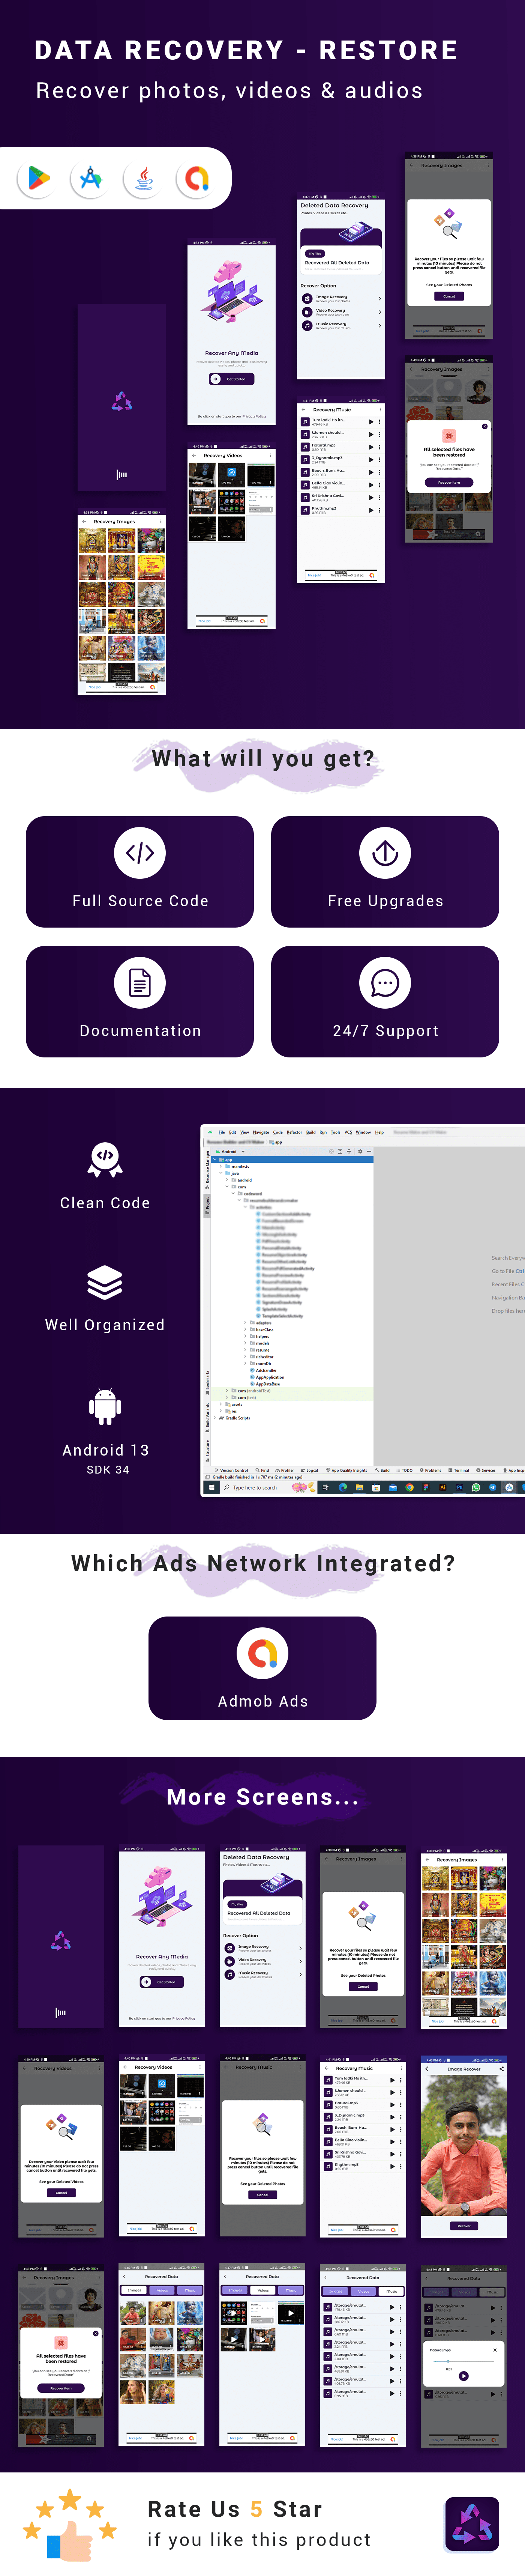Open the Problems tool window tab
Image resolution: width=525 pixels, height=2576 pixels.
coord(431,1470)
